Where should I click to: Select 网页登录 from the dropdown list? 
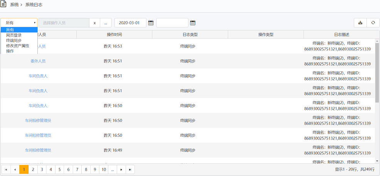14,35
